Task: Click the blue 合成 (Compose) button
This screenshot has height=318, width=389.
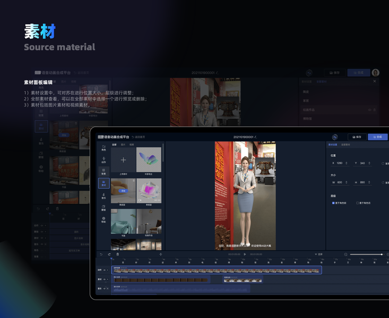Action: pos(377,137)
